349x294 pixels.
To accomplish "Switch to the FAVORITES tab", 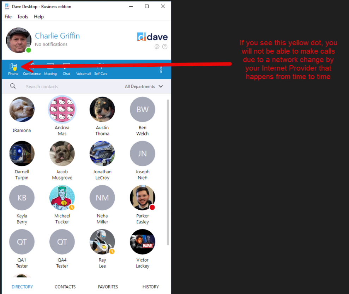I will point(108,287).
